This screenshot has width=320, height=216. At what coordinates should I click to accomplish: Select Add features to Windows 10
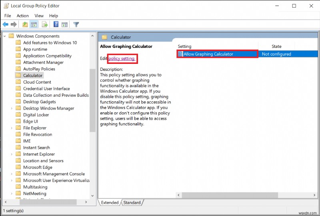point(50,43)
